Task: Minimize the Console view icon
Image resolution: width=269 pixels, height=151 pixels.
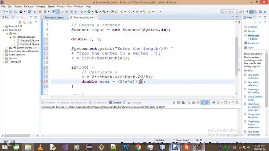Action: tap(232, 102)
